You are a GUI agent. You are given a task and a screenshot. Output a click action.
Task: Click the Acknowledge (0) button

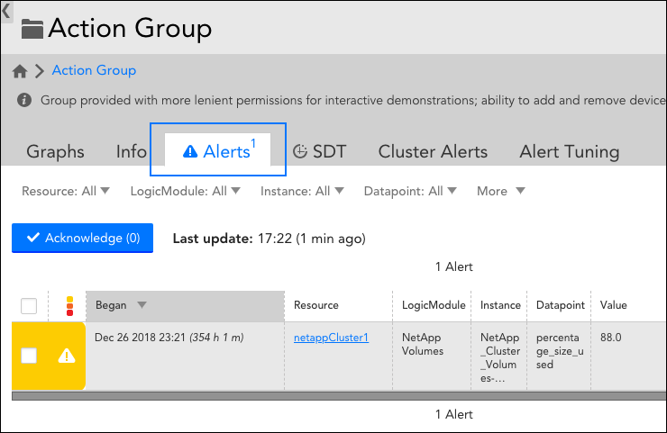pyautogui.click(x=83, y=238)
